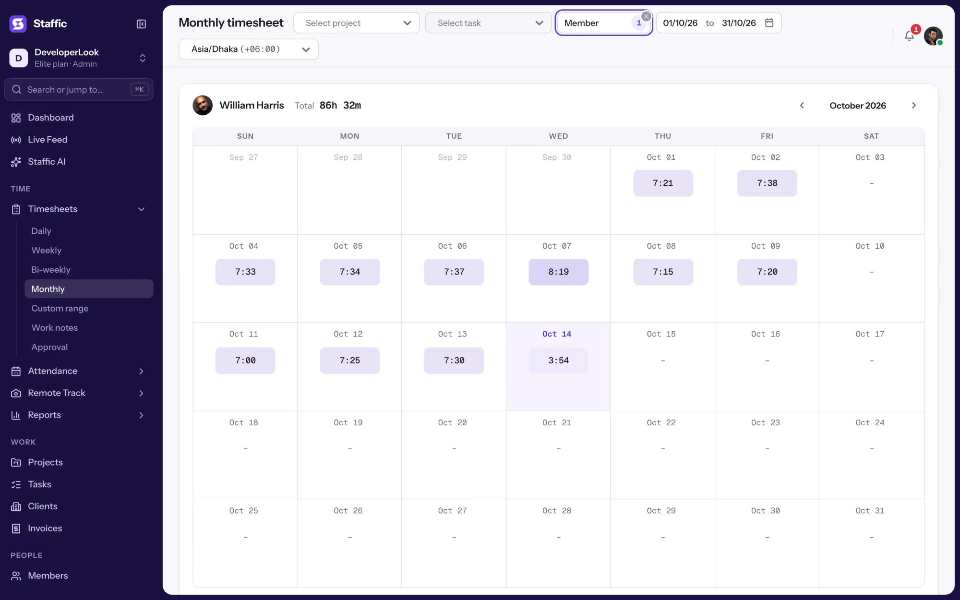960x600 pixels.
Task: Change the Asia/Dhaka timezone dropdown
Action: coord(248,49)
